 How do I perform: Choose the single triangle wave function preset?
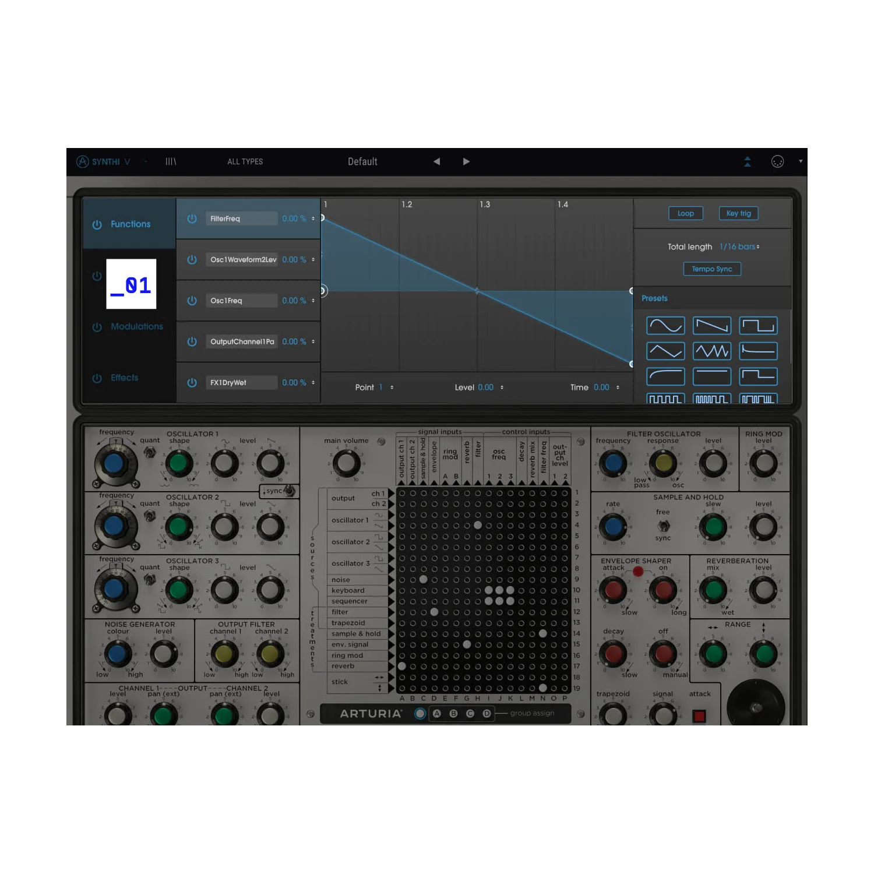[665, 351]
